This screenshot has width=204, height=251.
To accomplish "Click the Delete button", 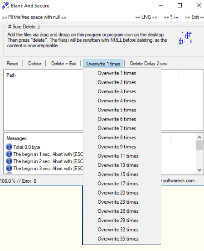I will tap(34, 63).
